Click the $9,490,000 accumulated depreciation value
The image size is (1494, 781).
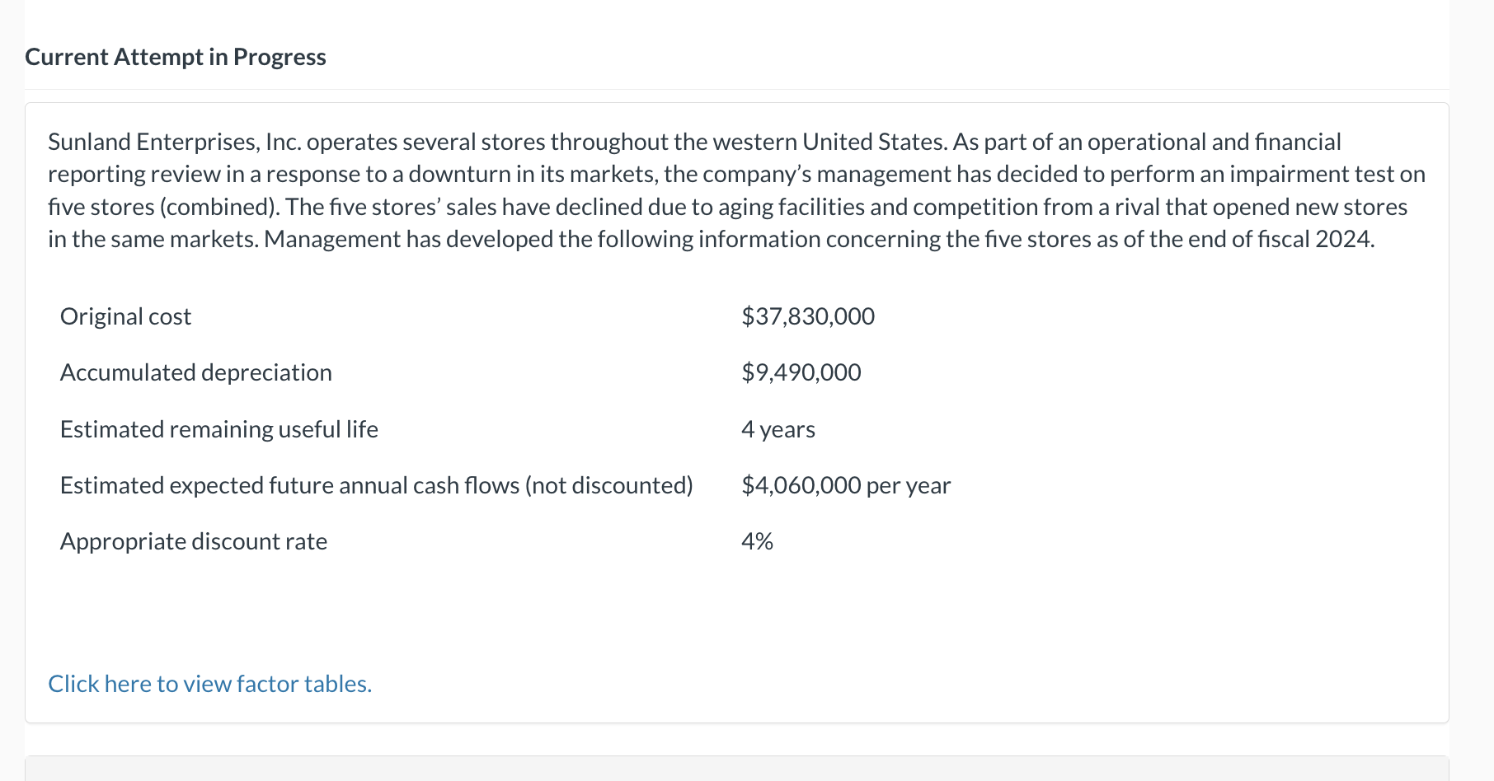tap(801, 372)
